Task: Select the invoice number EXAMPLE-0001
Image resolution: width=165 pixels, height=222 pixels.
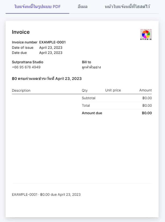Action: (x=52, y=42)
